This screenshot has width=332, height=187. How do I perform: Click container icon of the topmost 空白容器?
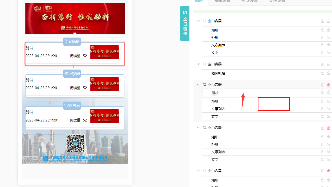point(205,21)
